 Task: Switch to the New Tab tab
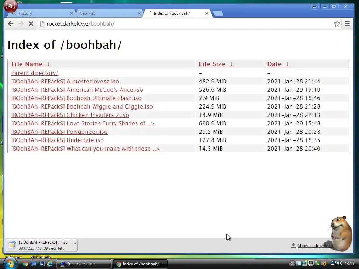109,13
